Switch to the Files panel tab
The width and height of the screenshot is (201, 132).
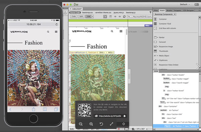click(x=156, y=10)
